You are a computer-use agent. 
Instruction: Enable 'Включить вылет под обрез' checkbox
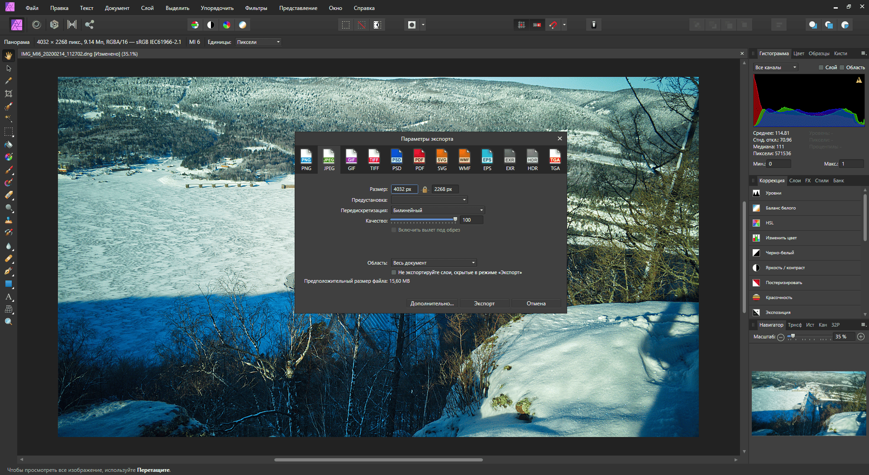pyautogui.click(x=394, y=230)
